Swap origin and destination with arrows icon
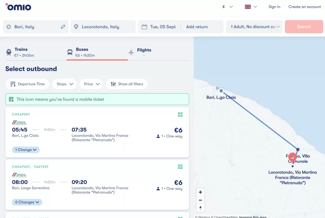 coord(63,27)
